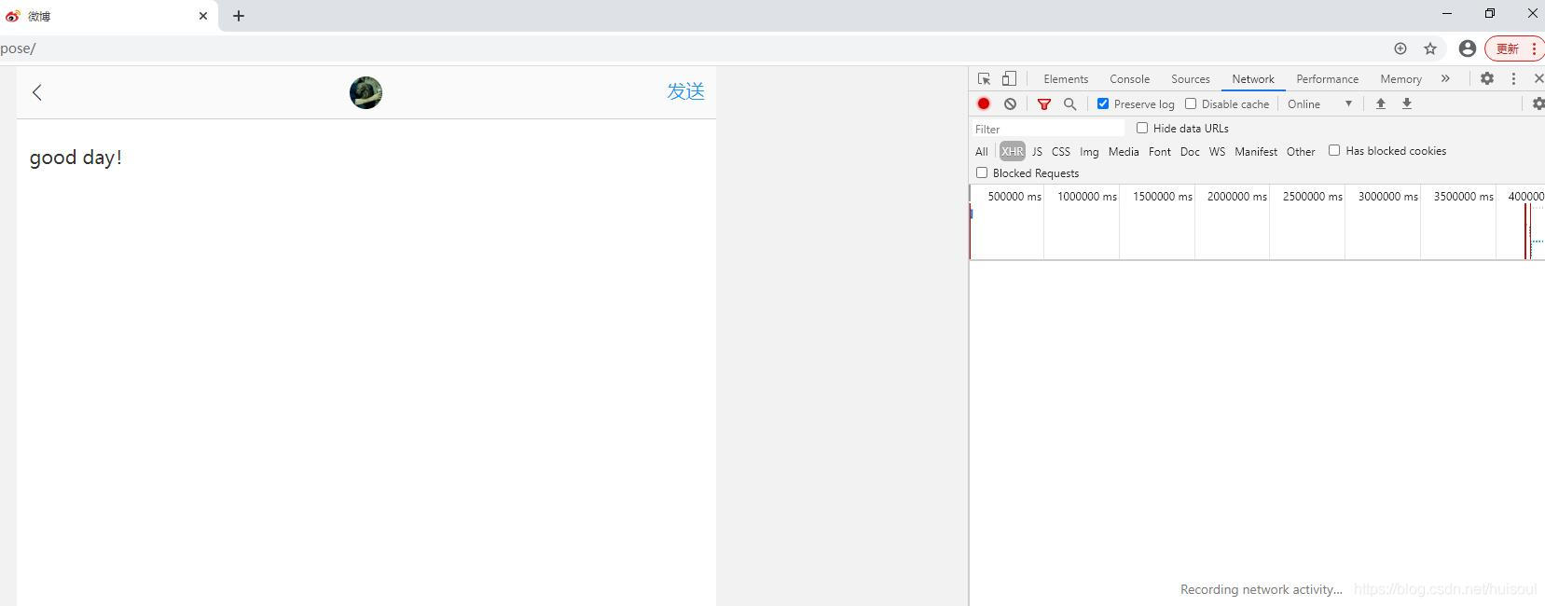Expand more DevTools tabs chevron

point(1445,79)
